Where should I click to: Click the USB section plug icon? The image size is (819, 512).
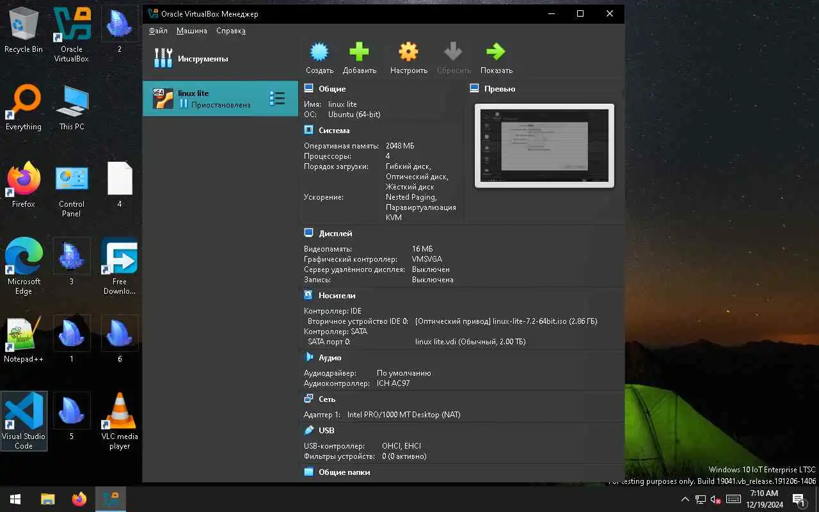[309, 430]
